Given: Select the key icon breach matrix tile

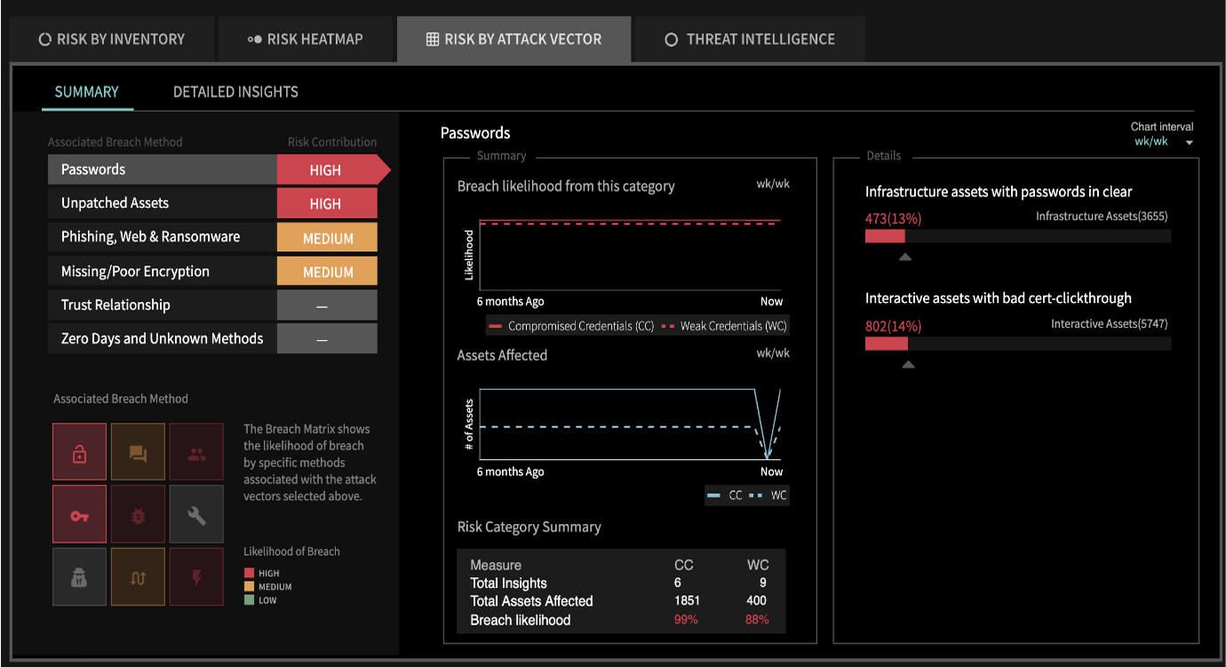Looking at the screenshot, I should pyautogui.click(x=79, y=514).
